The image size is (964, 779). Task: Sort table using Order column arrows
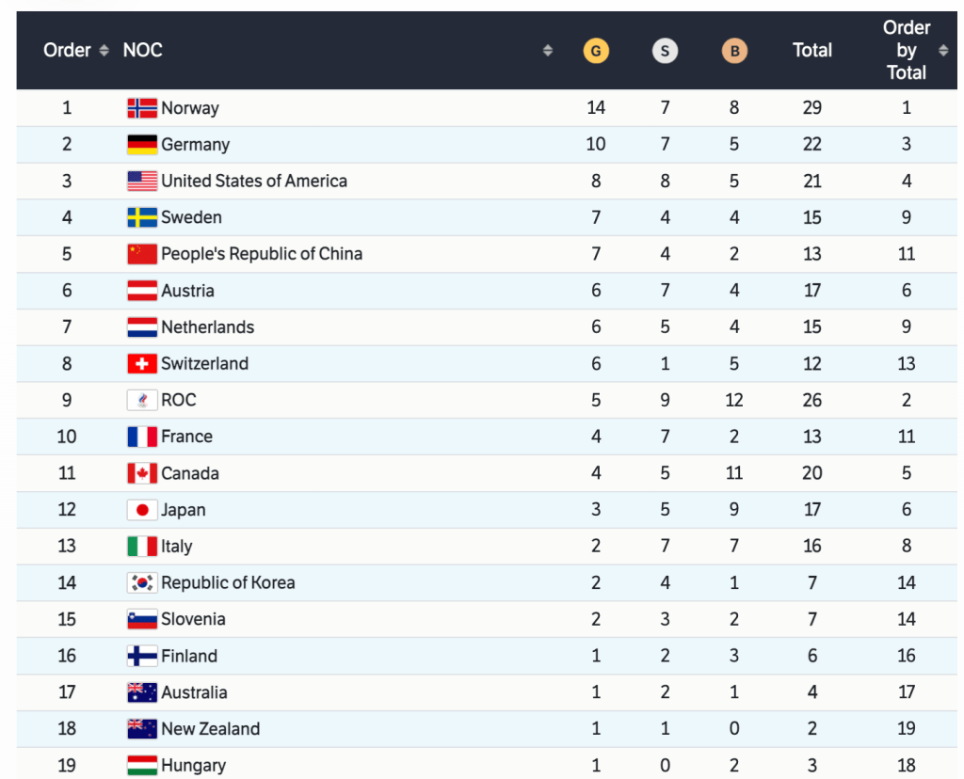tap(104, 51)
